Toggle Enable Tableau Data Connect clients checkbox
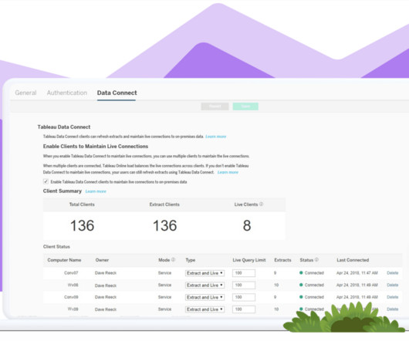The height and width of the screenshot is (341, 409). tap(46, 181)
